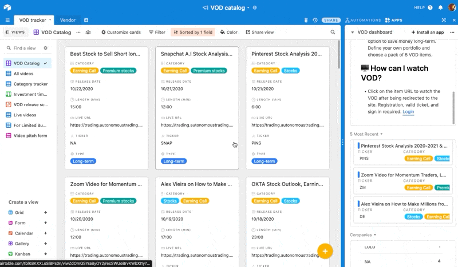This screenshot has width=458, height=267.
Task: Open dashboard more options ellipsis
Action: [452, 33]
